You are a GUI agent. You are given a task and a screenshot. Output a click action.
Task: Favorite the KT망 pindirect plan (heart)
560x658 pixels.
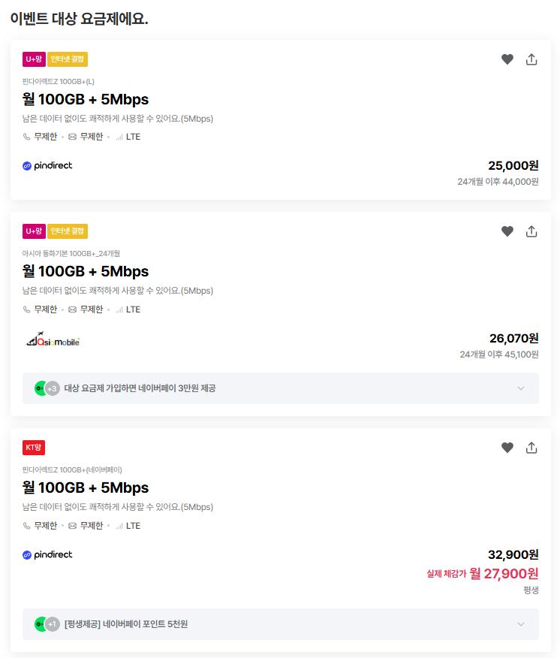507,448
